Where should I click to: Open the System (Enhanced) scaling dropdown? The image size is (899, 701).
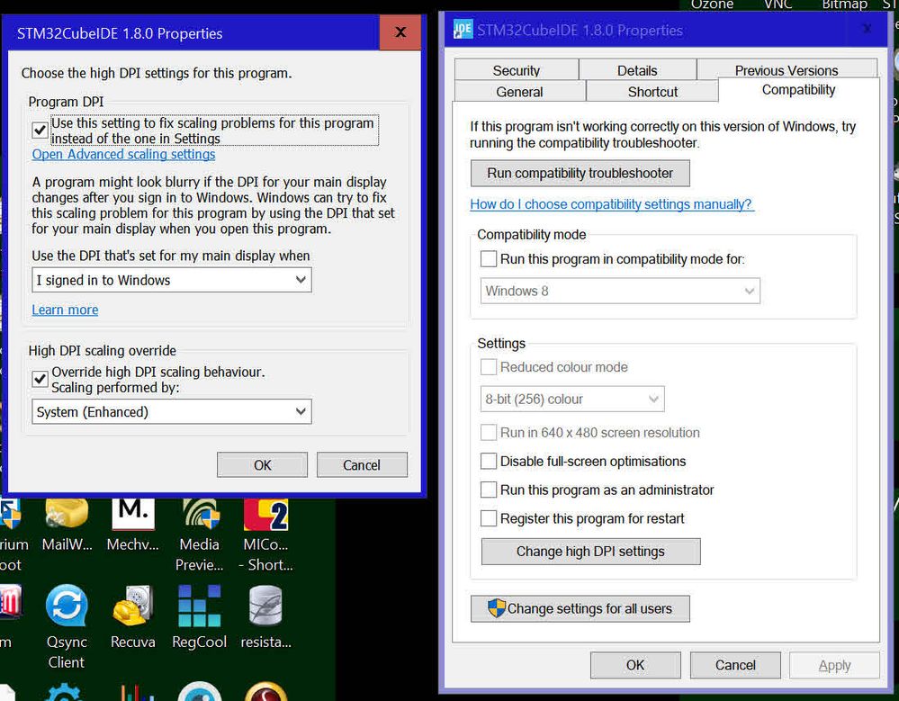pos(171,411)
